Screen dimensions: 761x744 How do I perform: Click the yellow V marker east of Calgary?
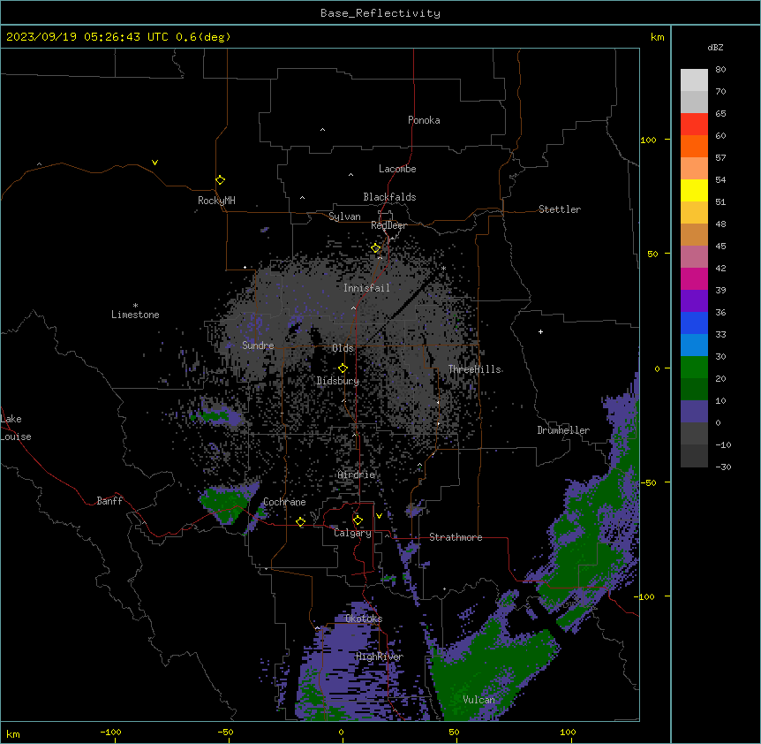click(x=379, y=516)
